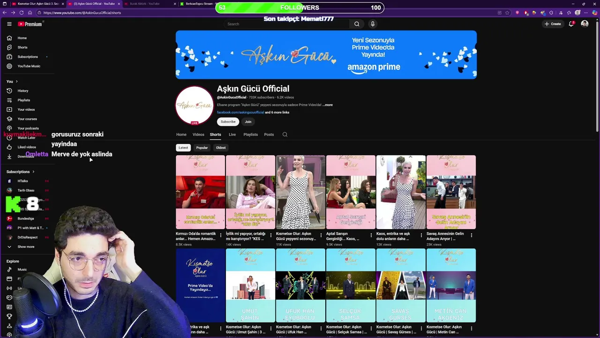Viewport: 600px width, 338px height.
Task: Open the Savaş Gürses short thumbnail
Action: click(401, 285)
